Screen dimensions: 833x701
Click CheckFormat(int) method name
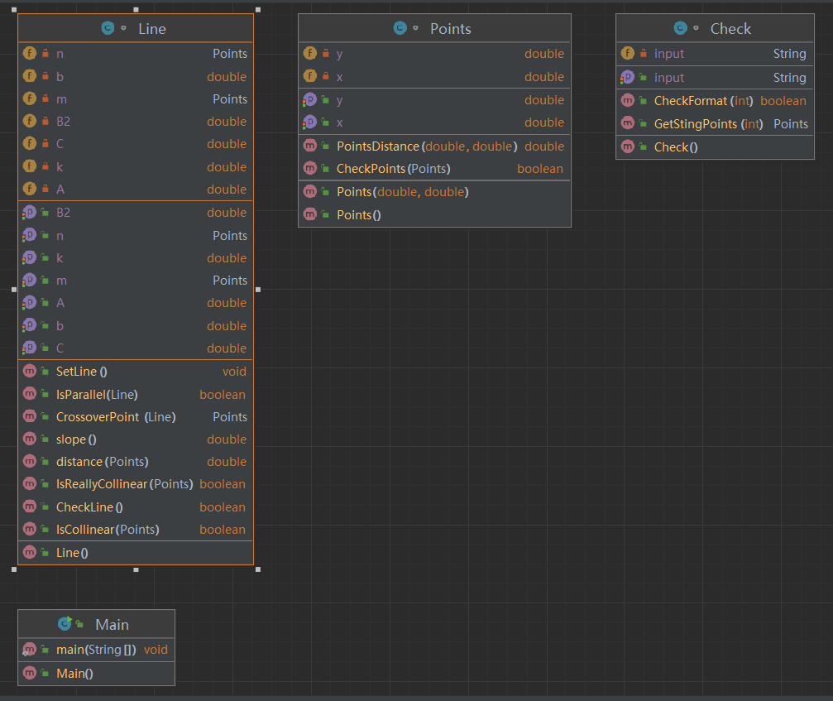704,101
